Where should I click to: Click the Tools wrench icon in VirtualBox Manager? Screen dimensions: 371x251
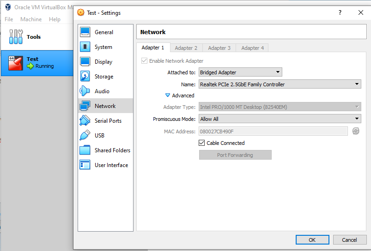coord(16,36)
